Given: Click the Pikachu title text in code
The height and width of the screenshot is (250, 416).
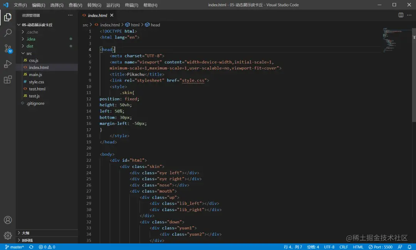Looking at the screenshot, I should 136,74.
